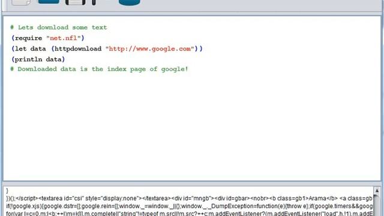Click the 'let data' text in the code
The height and width of the screenshot is (216, 384).
tap(31, 49)
